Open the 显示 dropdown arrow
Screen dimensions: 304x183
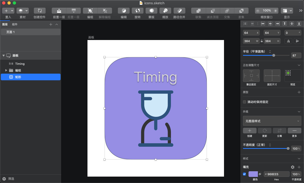coord(291,11)
